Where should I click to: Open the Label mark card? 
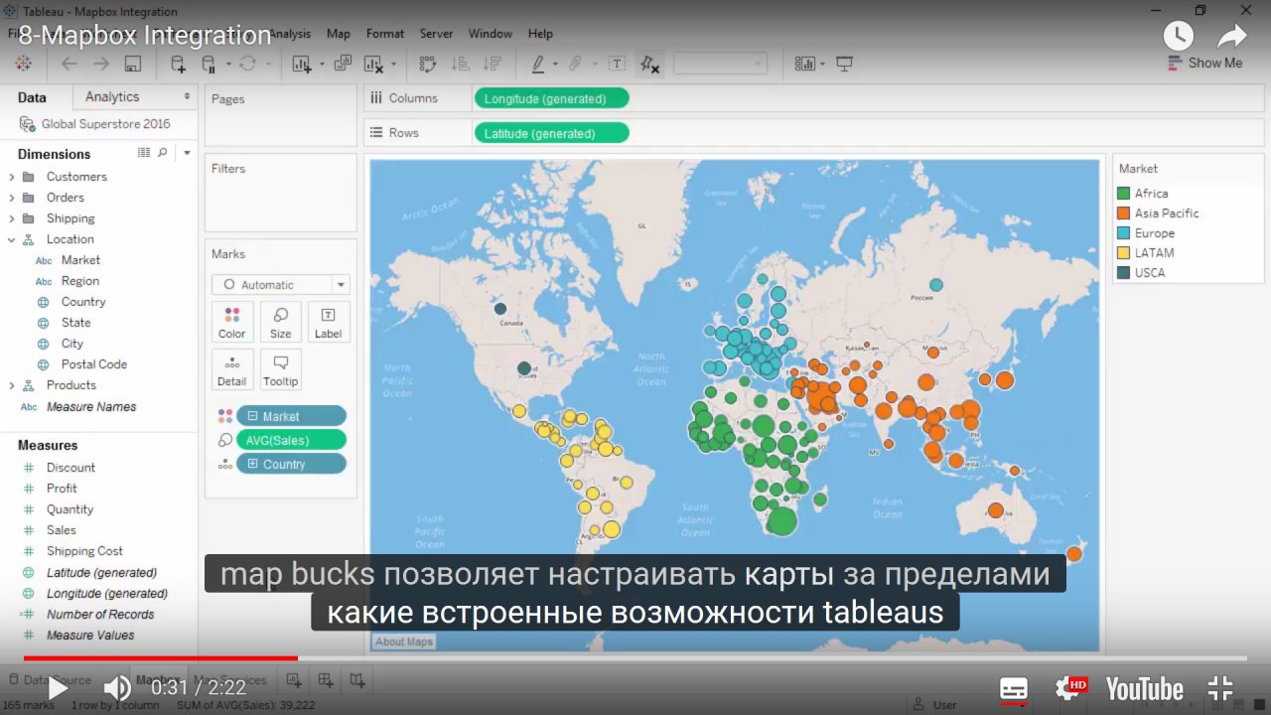329,323
